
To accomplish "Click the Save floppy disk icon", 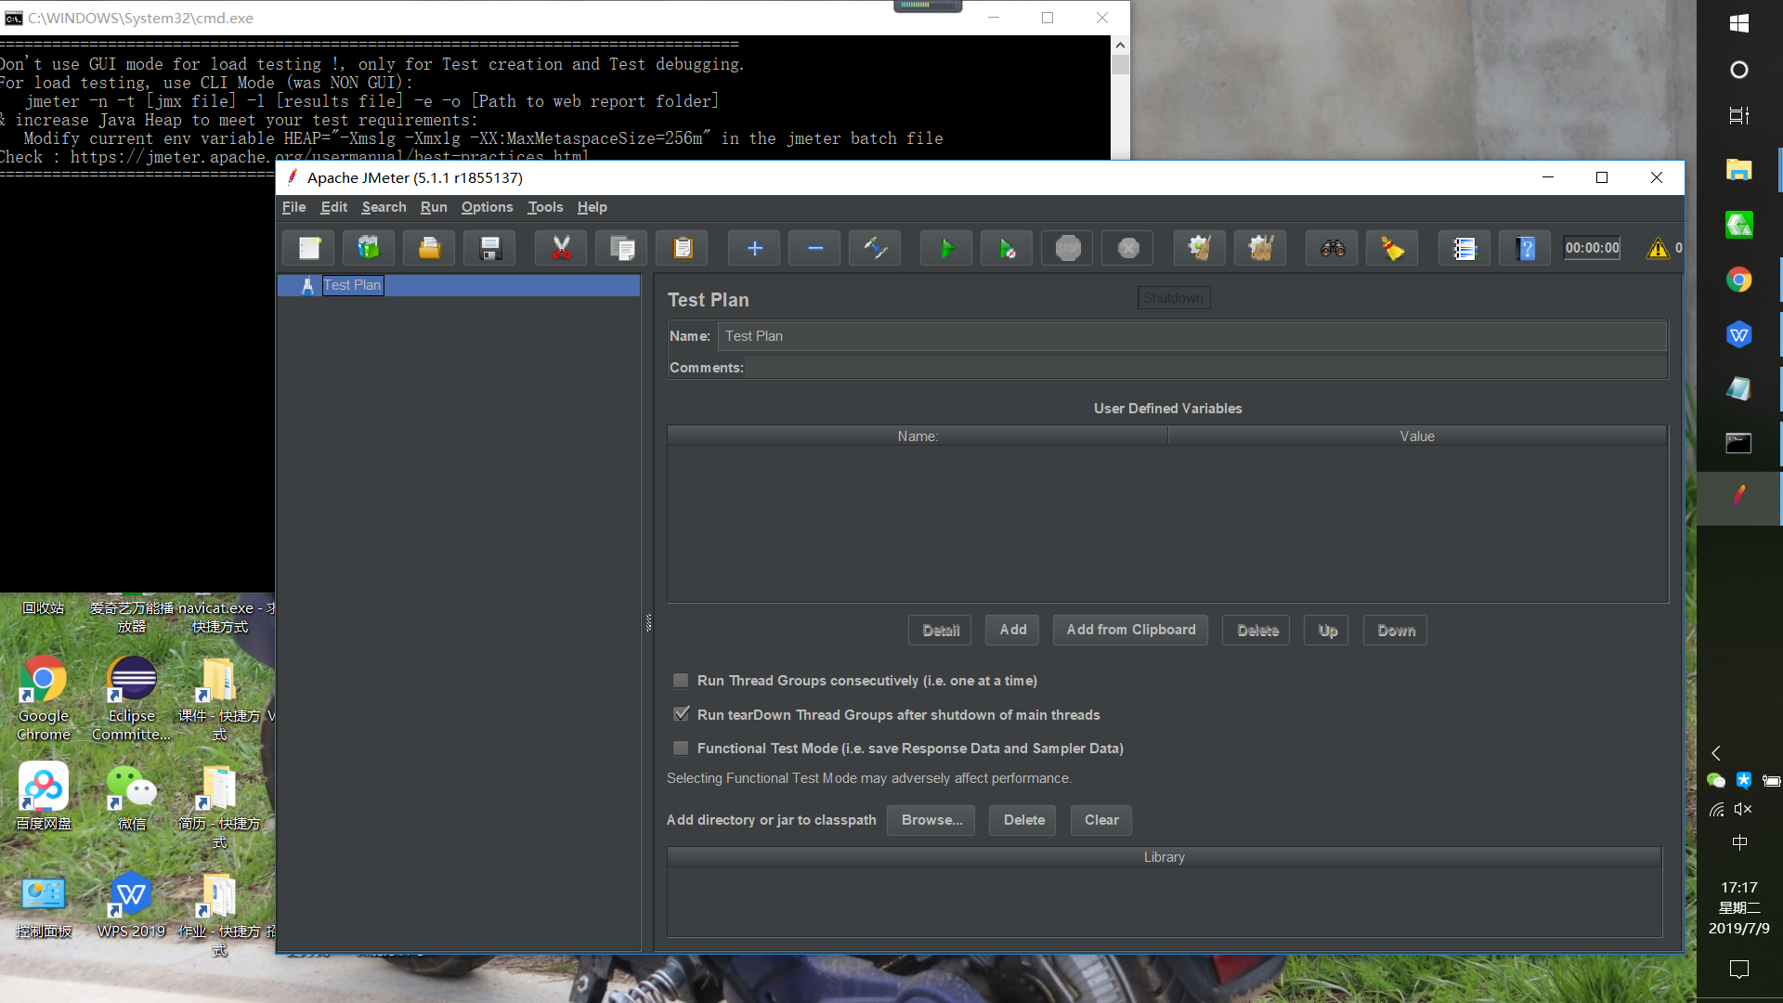I will pyautogui.click(x=489, y=248).
